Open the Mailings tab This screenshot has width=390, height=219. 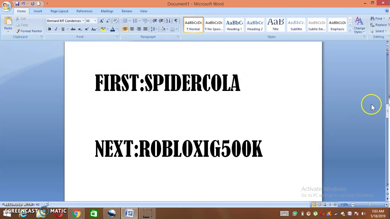(x=107, y=11)
